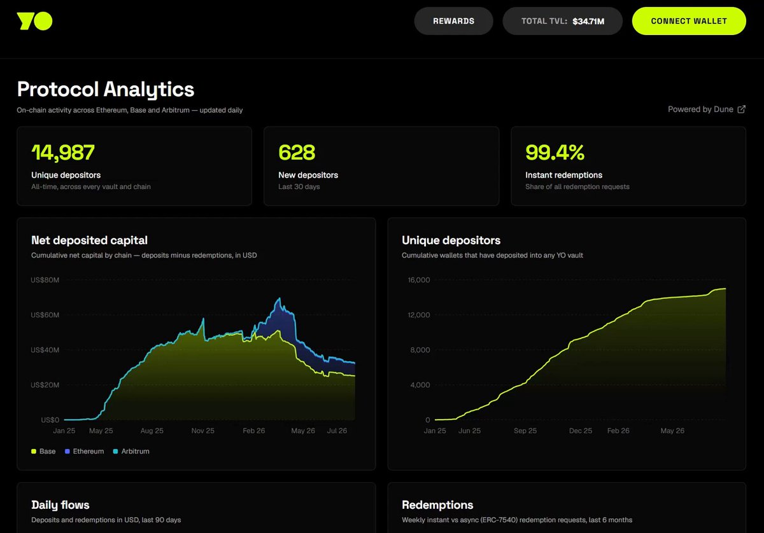This screenshot has height=533, width=764.
Task: Click the US$20M axis label
Action: pyautogui.click(x=45, y=385)
